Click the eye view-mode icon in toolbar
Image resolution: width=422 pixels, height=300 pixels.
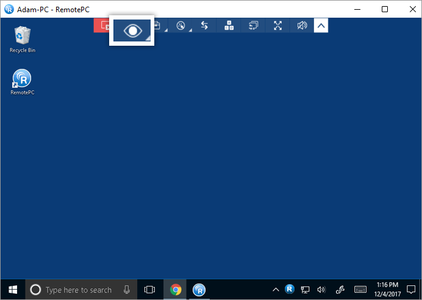point(132,30)
